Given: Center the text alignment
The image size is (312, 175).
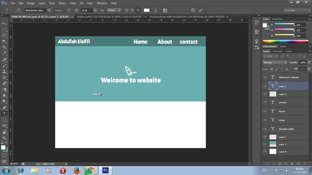Looking at the screenshot, I should [x=132, y=10].
